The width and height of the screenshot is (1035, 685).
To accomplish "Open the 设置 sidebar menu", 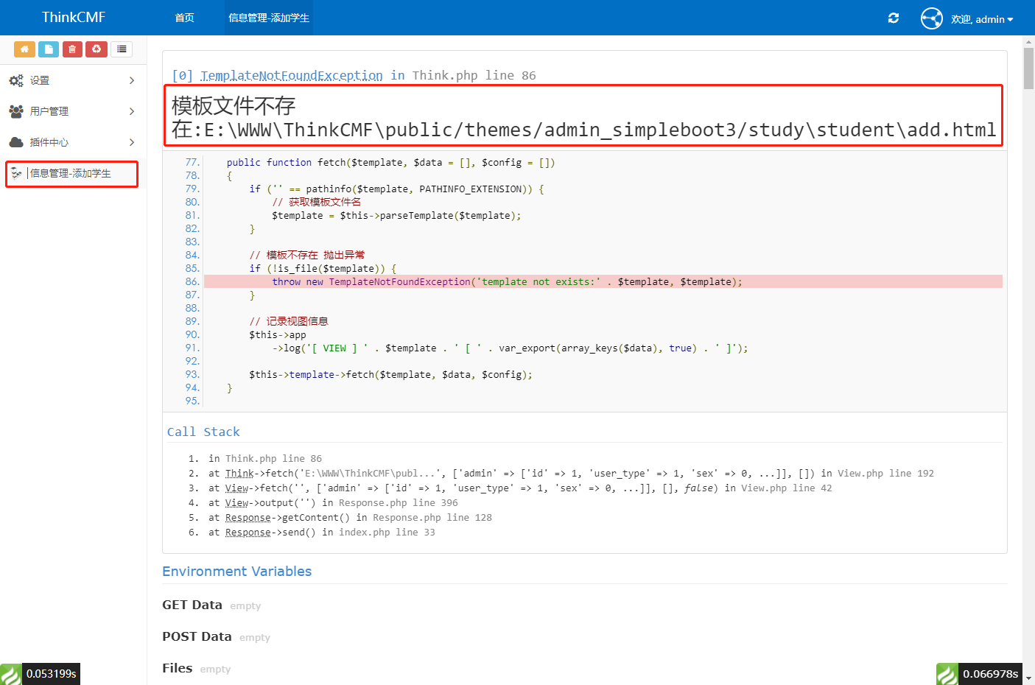I will (73, 80).
